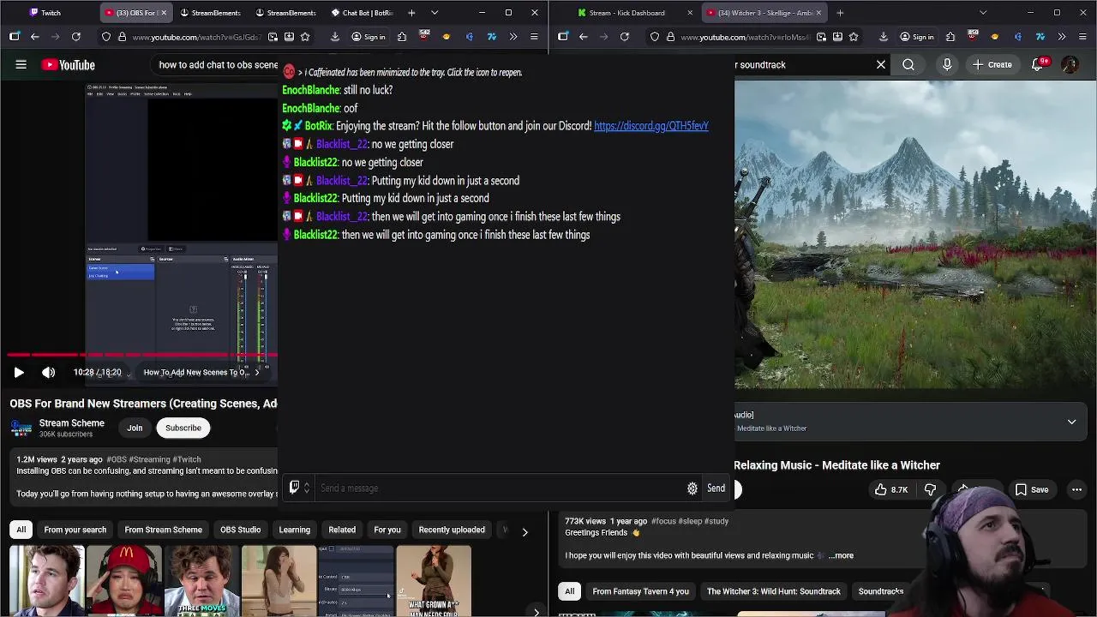The width and height of the screenshot is (1097, 617).
Task: Switch to the Twitch browser tab
Action: pos(50,13)
